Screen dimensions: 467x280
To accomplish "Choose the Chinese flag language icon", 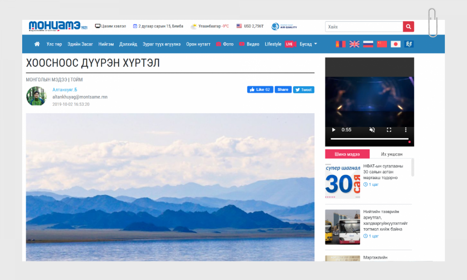I will (382, 44).
